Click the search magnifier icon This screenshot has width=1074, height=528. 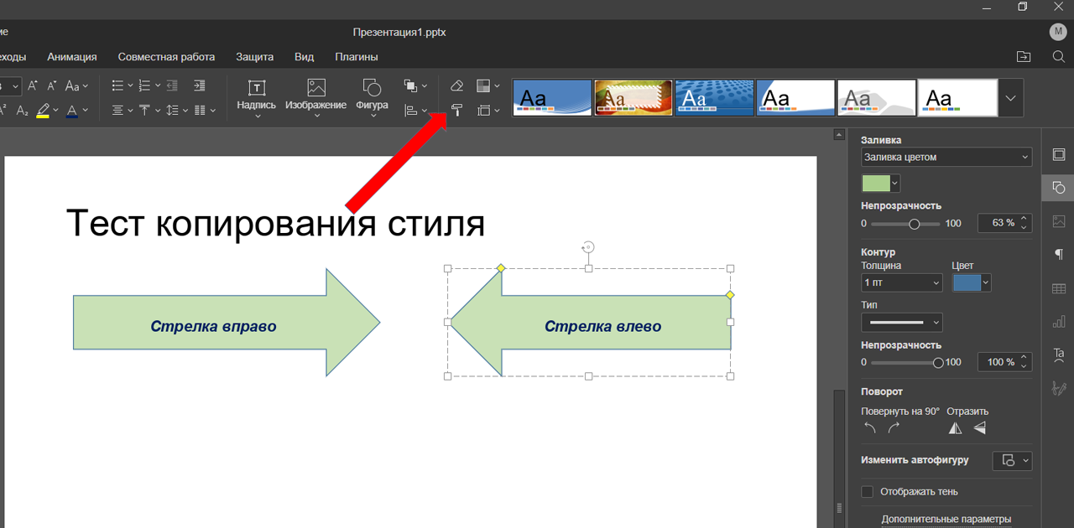[1058, 57]
